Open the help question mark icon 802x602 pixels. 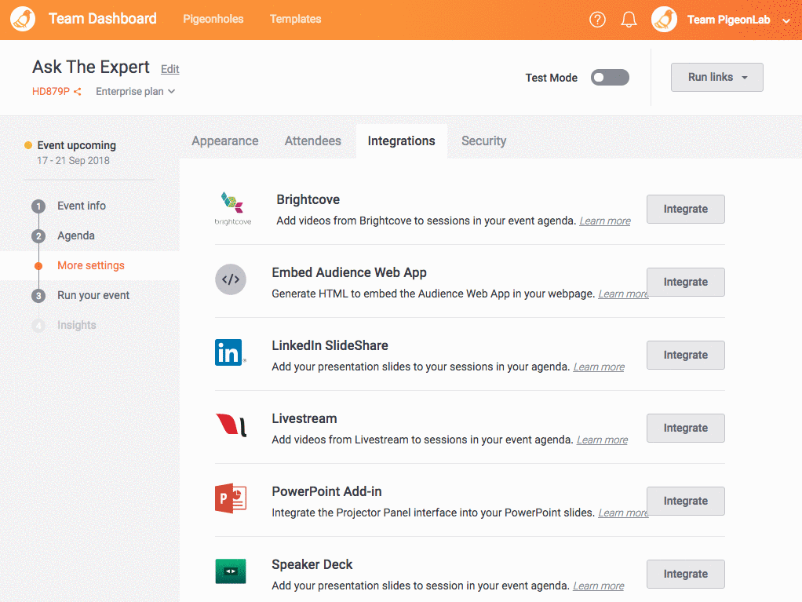[597, 20]
